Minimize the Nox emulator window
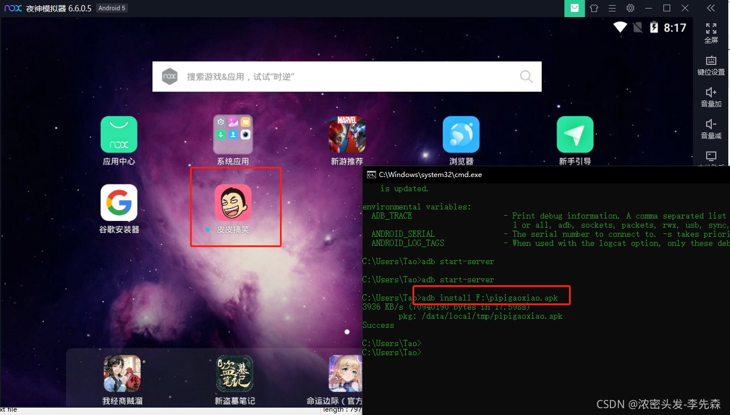Viewport: 730px width, 415px height. click(649, 8)
